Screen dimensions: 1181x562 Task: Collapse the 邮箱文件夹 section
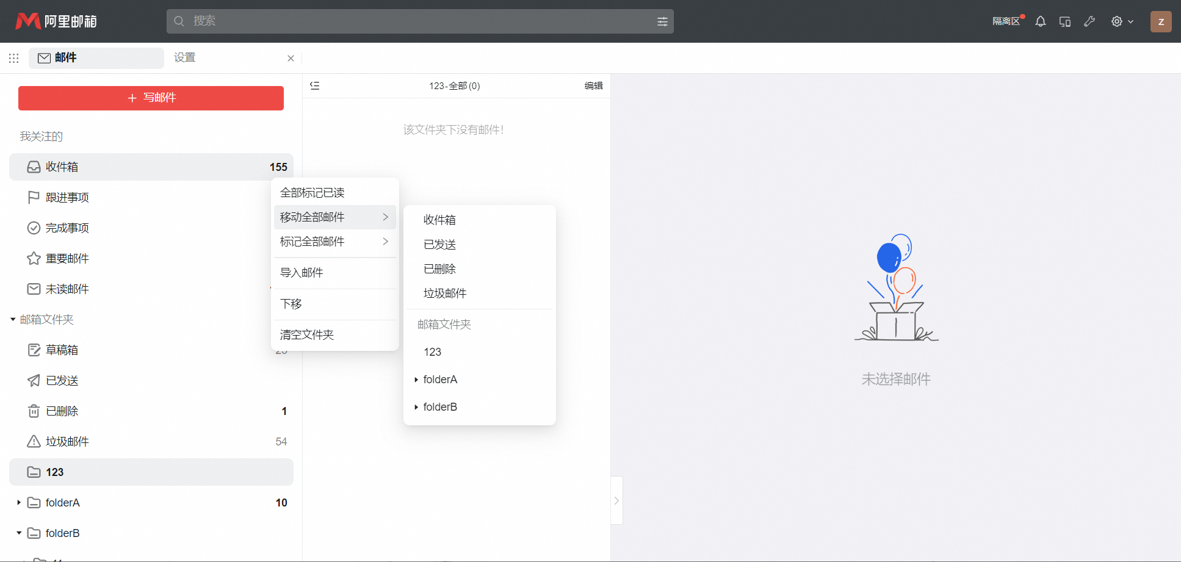coord(13,320)
